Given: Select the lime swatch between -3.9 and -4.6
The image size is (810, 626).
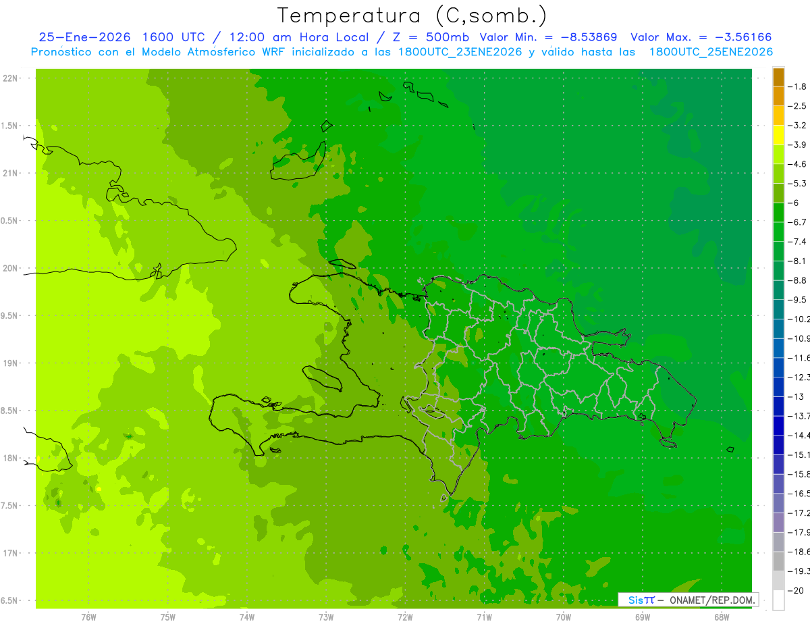Looking at the screenshot, I should [x=778, y=154].
